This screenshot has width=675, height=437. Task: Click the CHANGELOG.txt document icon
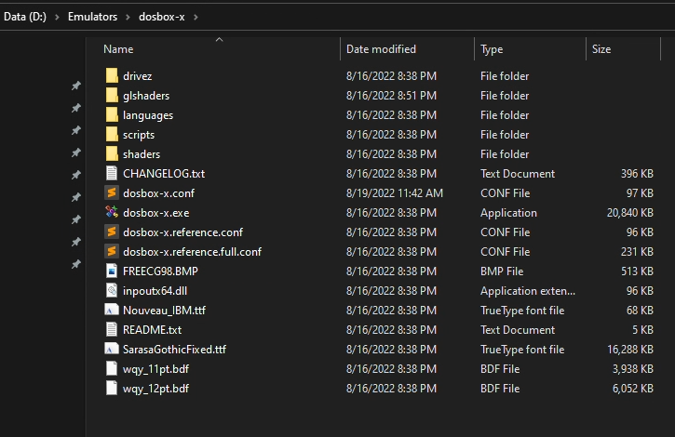[112, 173]
